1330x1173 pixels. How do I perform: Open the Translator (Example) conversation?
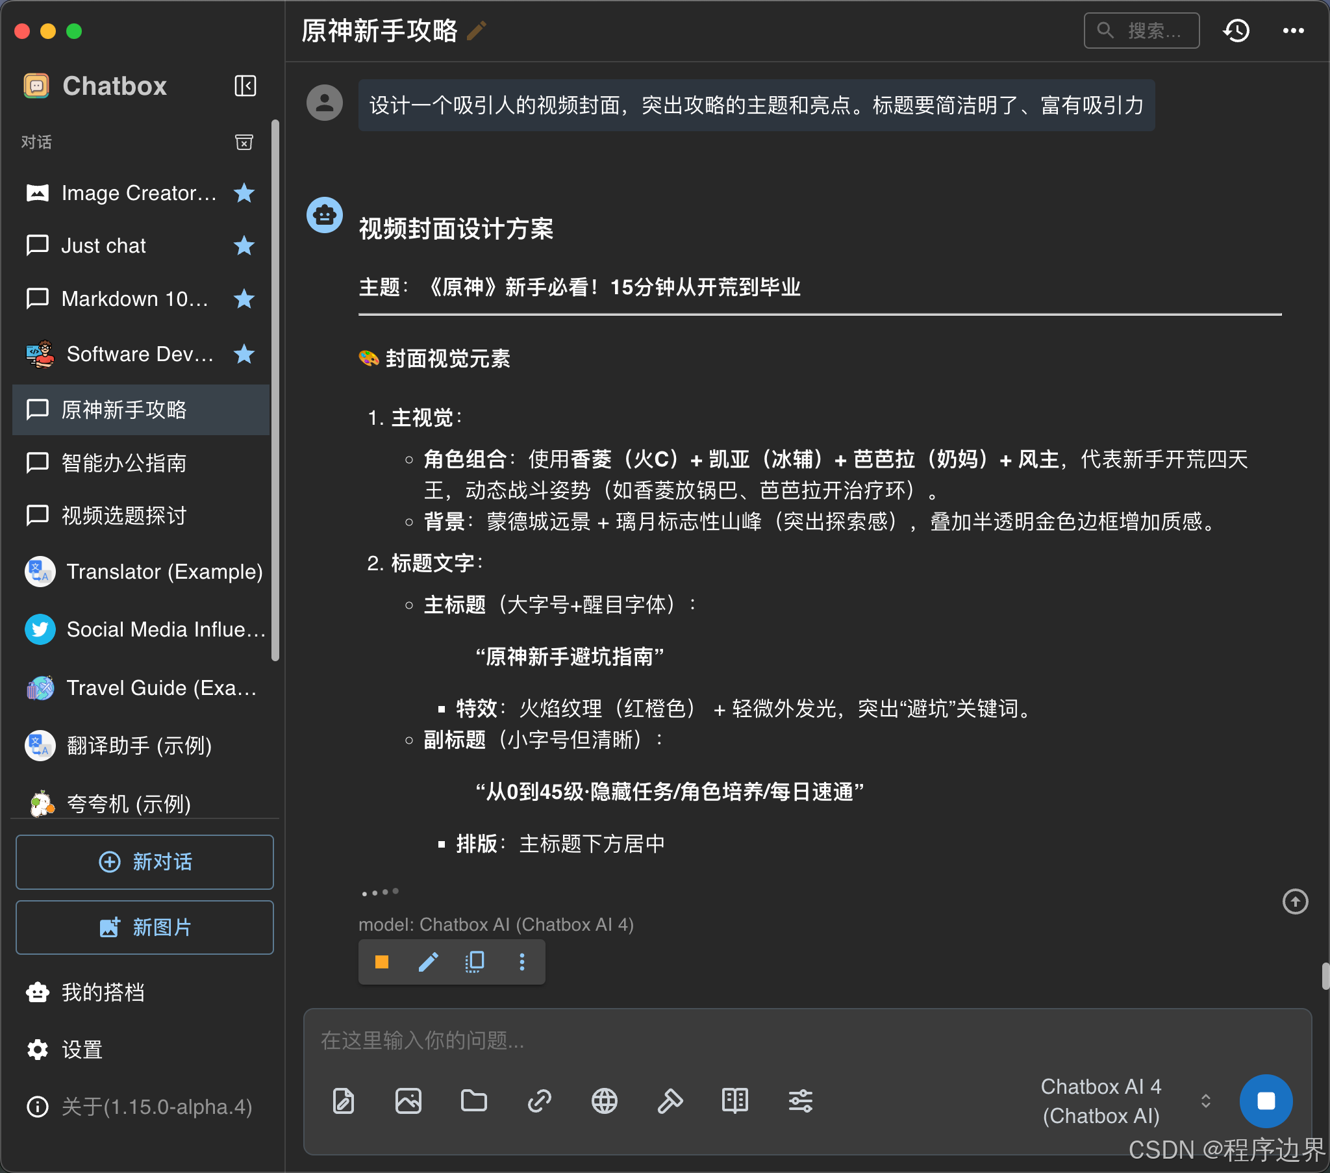tap(140, 572)
